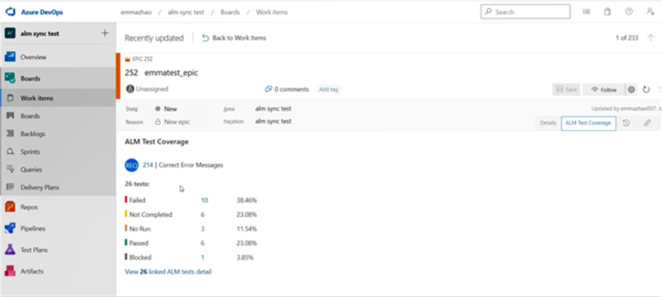Click the alm sync test project avatar
The height and width of the screenshot is (297, 662).
click(10, 33)
